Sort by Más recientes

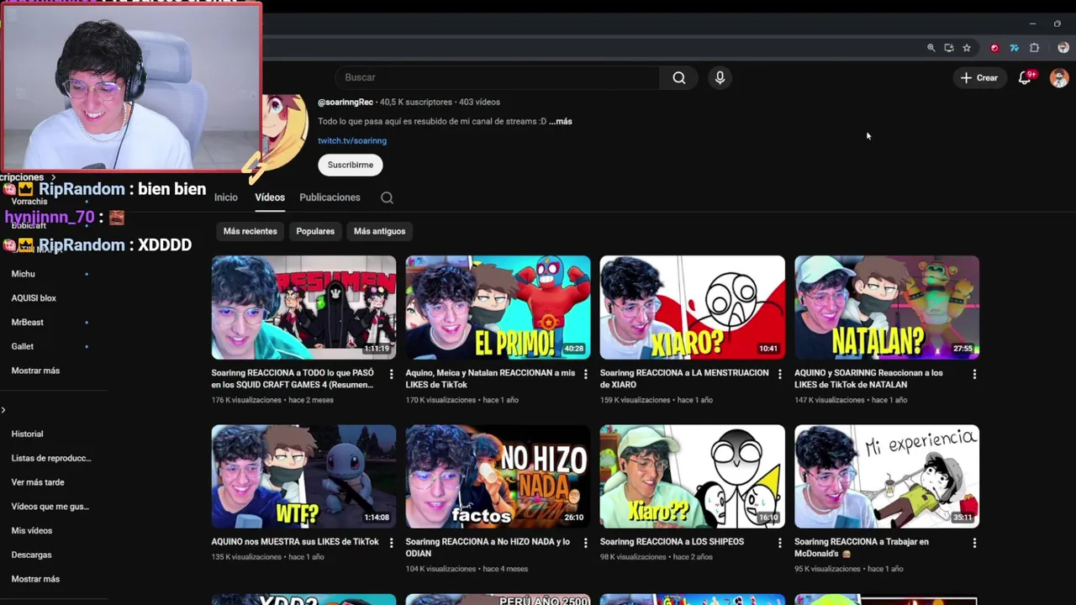[251, 231]
